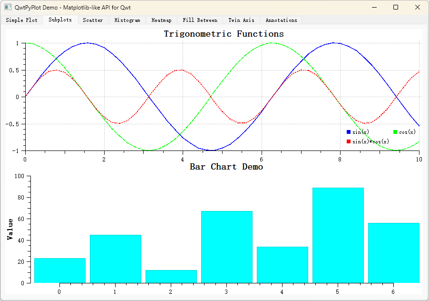429x301 pixels.
Task: Click the cos(x) legend label
Action: (x=407, y=132)
